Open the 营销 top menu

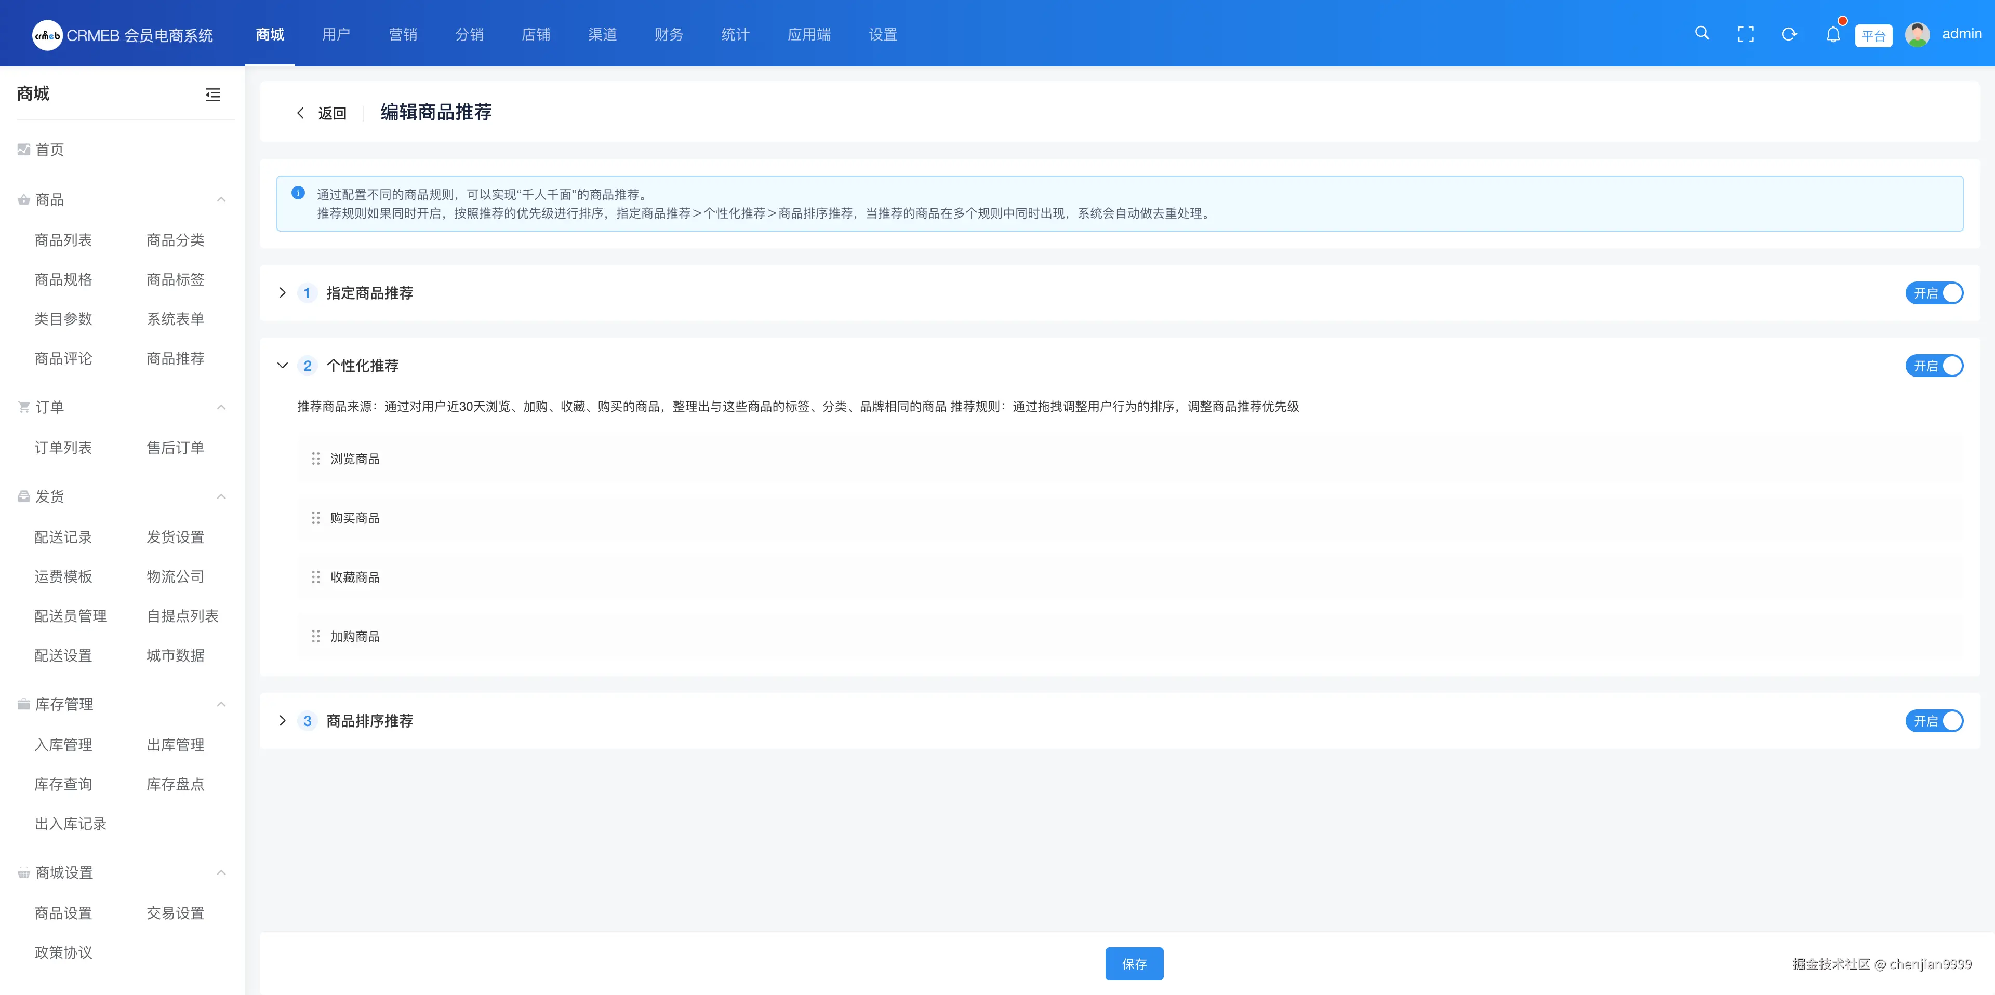(x=403, y=35)
